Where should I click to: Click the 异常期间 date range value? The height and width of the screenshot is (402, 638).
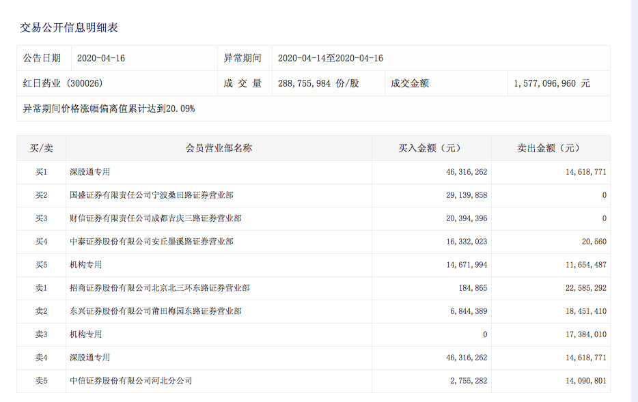point(330,58)
